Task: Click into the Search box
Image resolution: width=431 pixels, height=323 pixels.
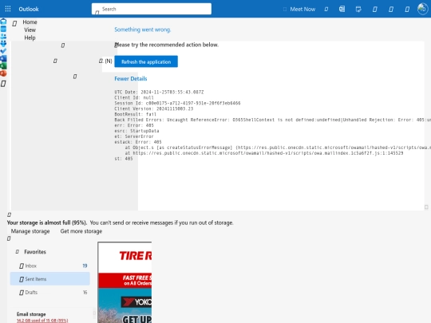Action: [x=152, y=9]
